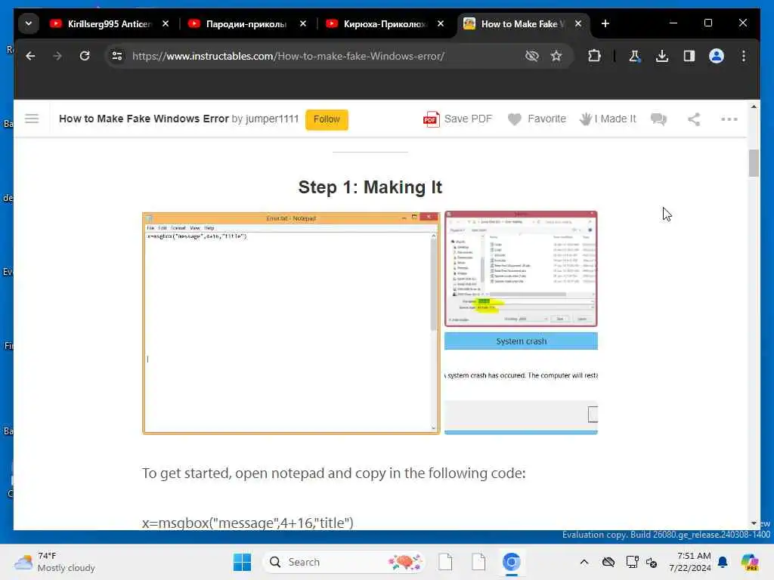This screenshot has height=580, width=774.
Task: Click the I Made It button
Action: (x=608, y=119)
